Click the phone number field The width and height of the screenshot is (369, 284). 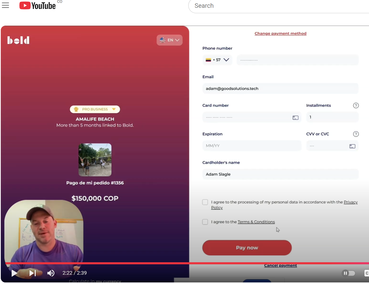(298, 60)
